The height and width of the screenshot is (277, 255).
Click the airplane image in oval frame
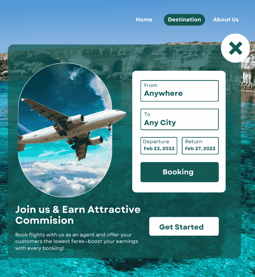coord(65,130)
